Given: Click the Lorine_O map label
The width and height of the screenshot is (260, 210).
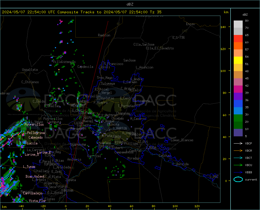Looking at the screenshot, I should click(32, 155).
